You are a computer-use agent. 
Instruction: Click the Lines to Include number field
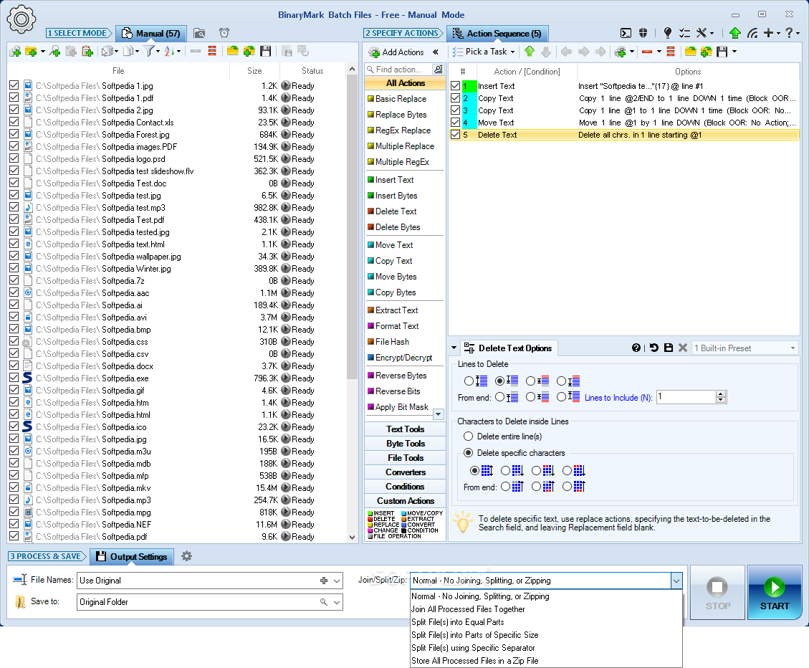coord(686,397)
